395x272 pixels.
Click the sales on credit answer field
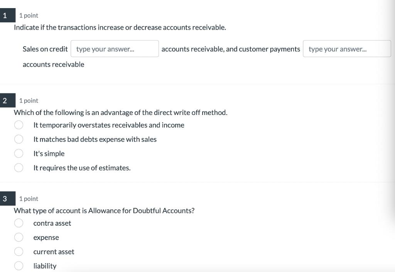pos(115,49)
